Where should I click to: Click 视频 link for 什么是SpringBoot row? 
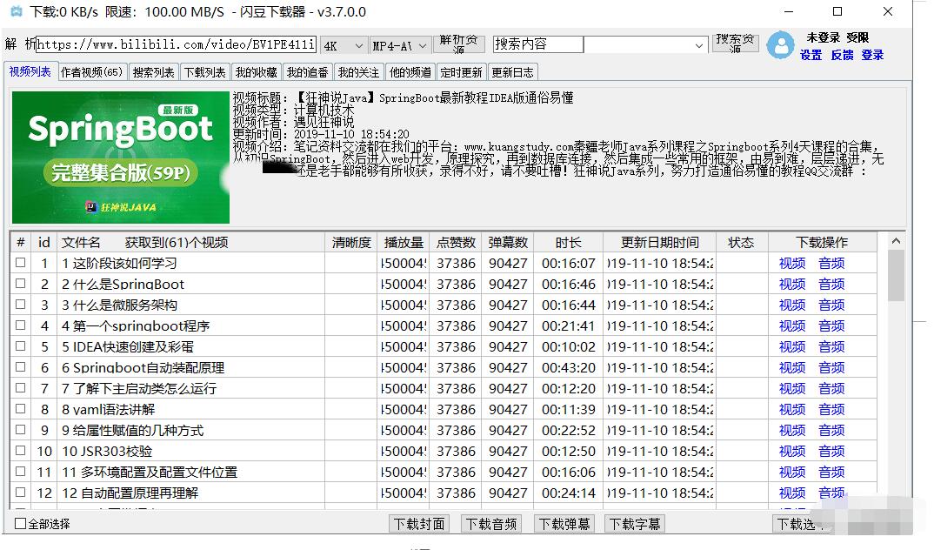792,284
